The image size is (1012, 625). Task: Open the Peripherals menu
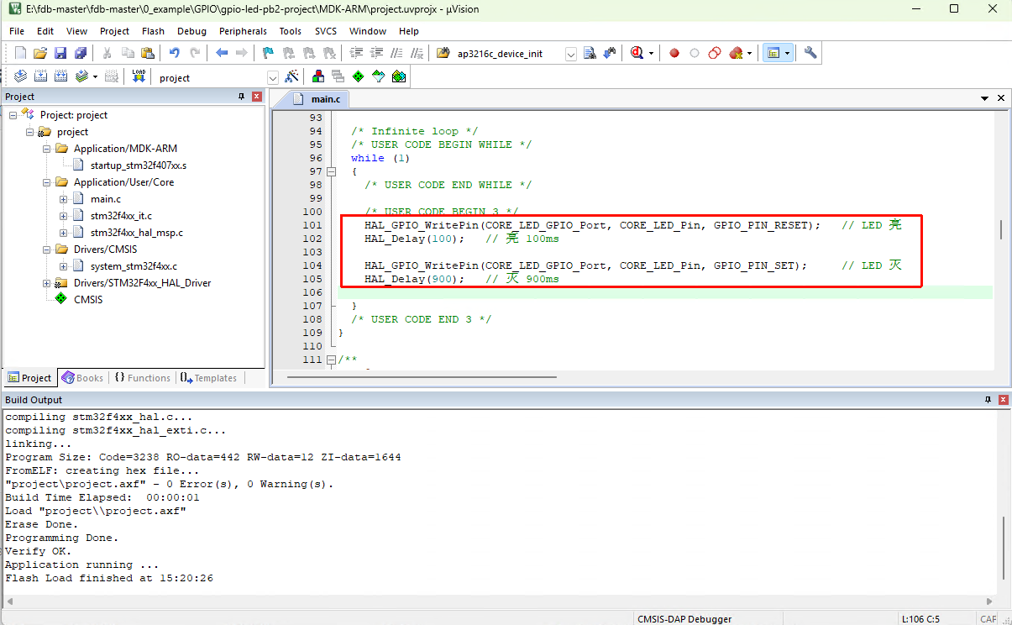coord(243,31)
